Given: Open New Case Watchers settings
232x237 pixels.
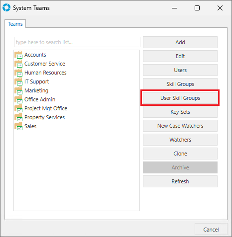Looking at the screenshot, I should point(180,126).
